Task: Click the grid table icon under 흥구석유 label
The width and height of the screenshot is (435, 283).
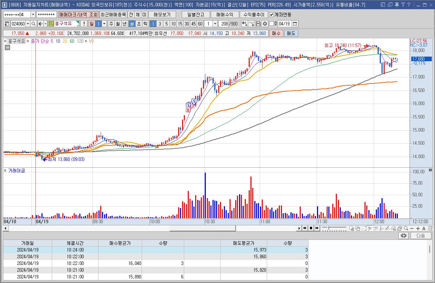Action: coord(7,47)
